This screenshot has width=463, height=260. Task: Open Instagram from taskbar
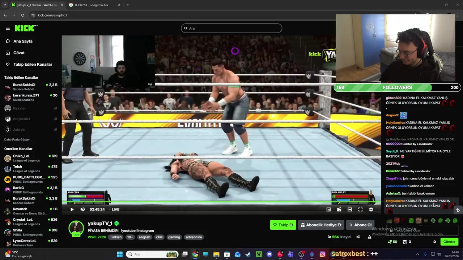322,254
